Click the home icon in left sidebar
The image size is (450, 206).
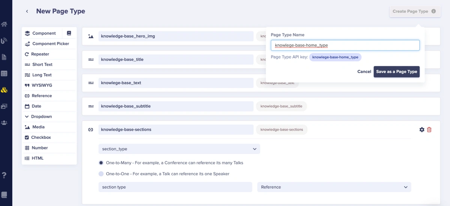coord(4,25)
